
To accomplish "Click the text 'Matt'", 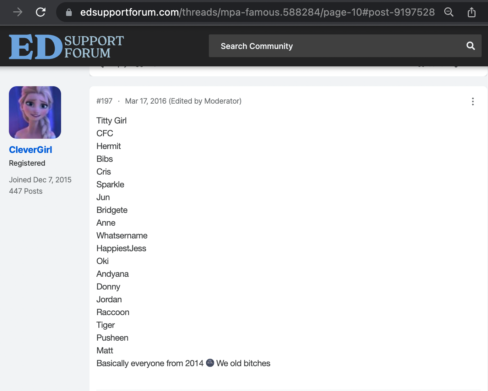I will tap(105, 351).
